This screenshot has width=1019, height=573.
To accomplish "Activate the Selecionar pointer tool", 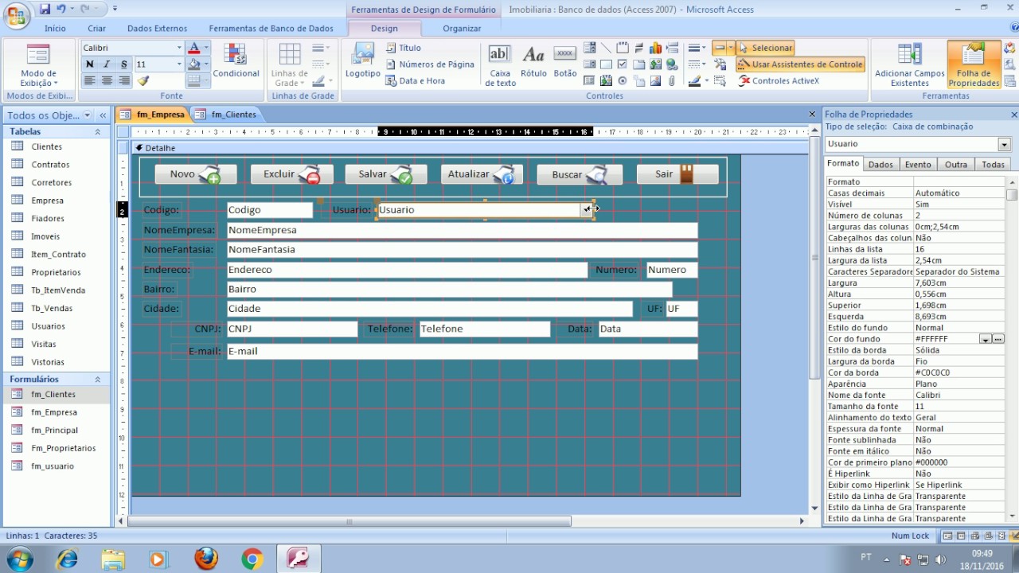I will pyautogui.click(x=766, y=48).
